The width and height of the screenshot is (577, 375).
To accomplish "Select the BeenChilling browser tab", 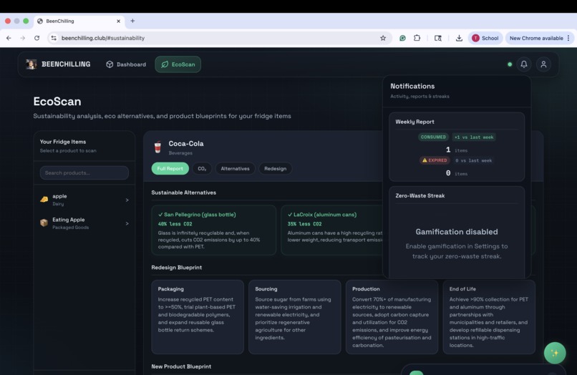I will coord(79,21).
